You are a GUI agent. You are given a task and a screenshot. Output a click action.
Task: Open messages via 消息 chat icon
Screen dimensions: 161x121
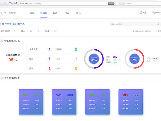tap(141, 13)
